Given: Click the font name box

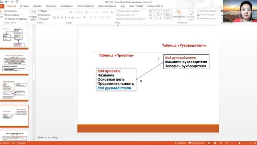Looking at the screenshot, I should tap(61, 12).
